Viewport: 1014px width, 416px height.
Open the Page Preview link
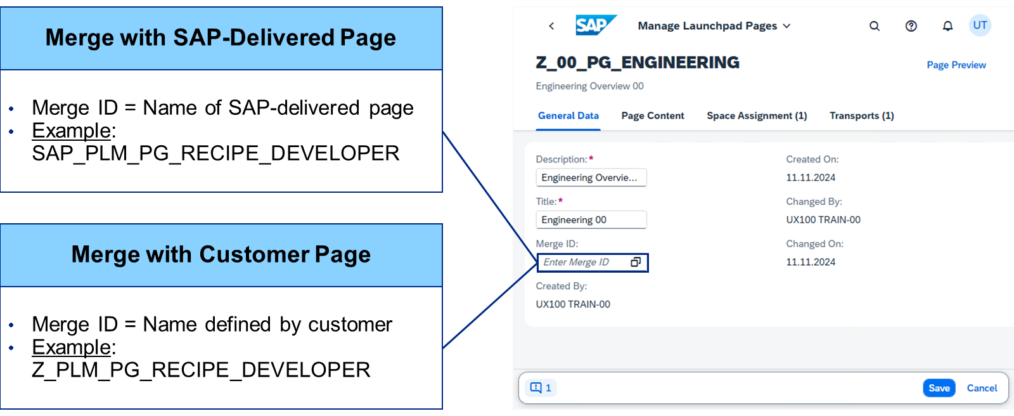coord(956,65)
